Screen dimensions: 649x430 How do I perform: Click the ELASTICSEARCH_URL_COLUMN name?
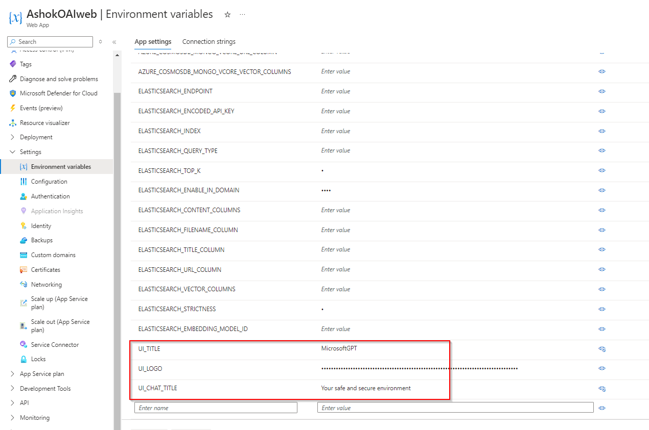point(180,269)
